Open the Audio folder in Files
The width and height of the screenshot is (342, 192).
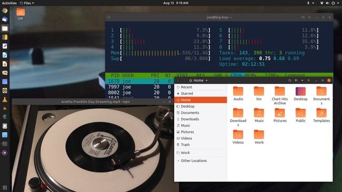pos(238,94)
